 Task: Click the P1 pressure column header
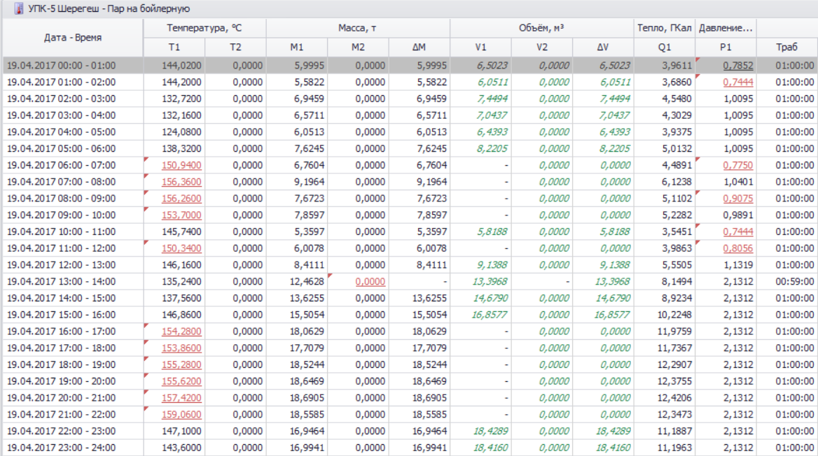point(726,47)
